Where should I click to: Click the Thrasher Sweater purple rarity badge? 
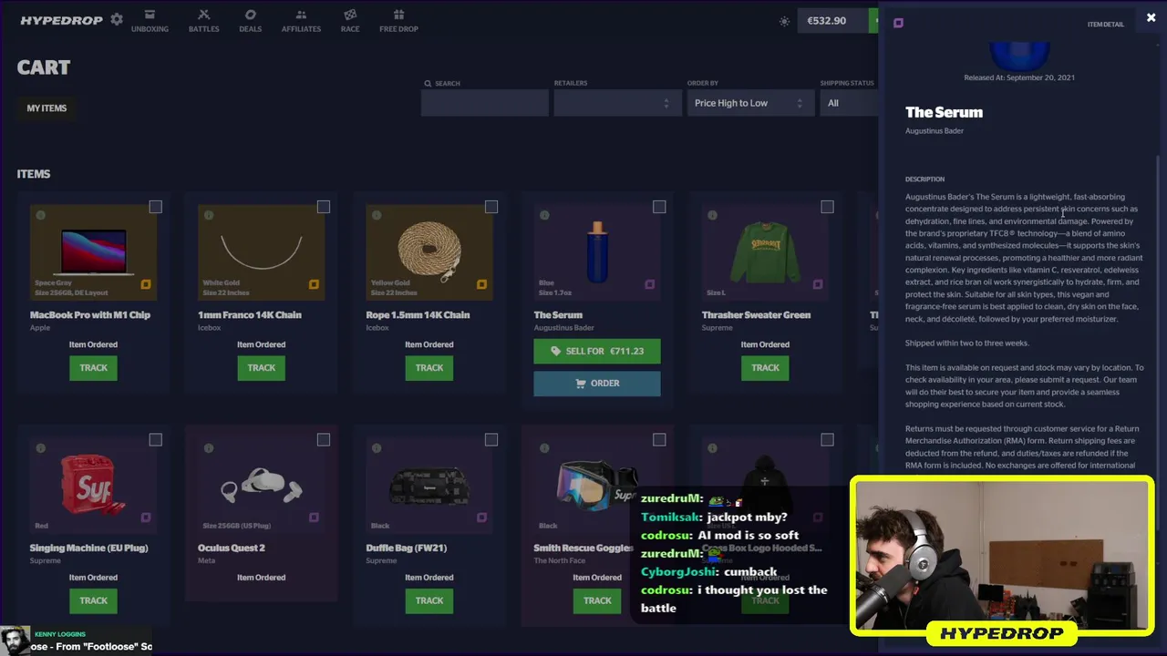[817, 284]
